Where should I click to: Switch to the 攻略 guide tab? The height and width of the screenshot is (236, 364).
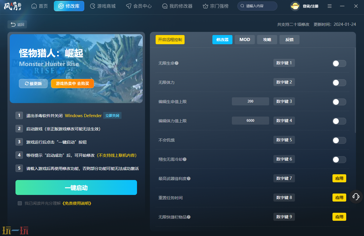tap(267, 40)
